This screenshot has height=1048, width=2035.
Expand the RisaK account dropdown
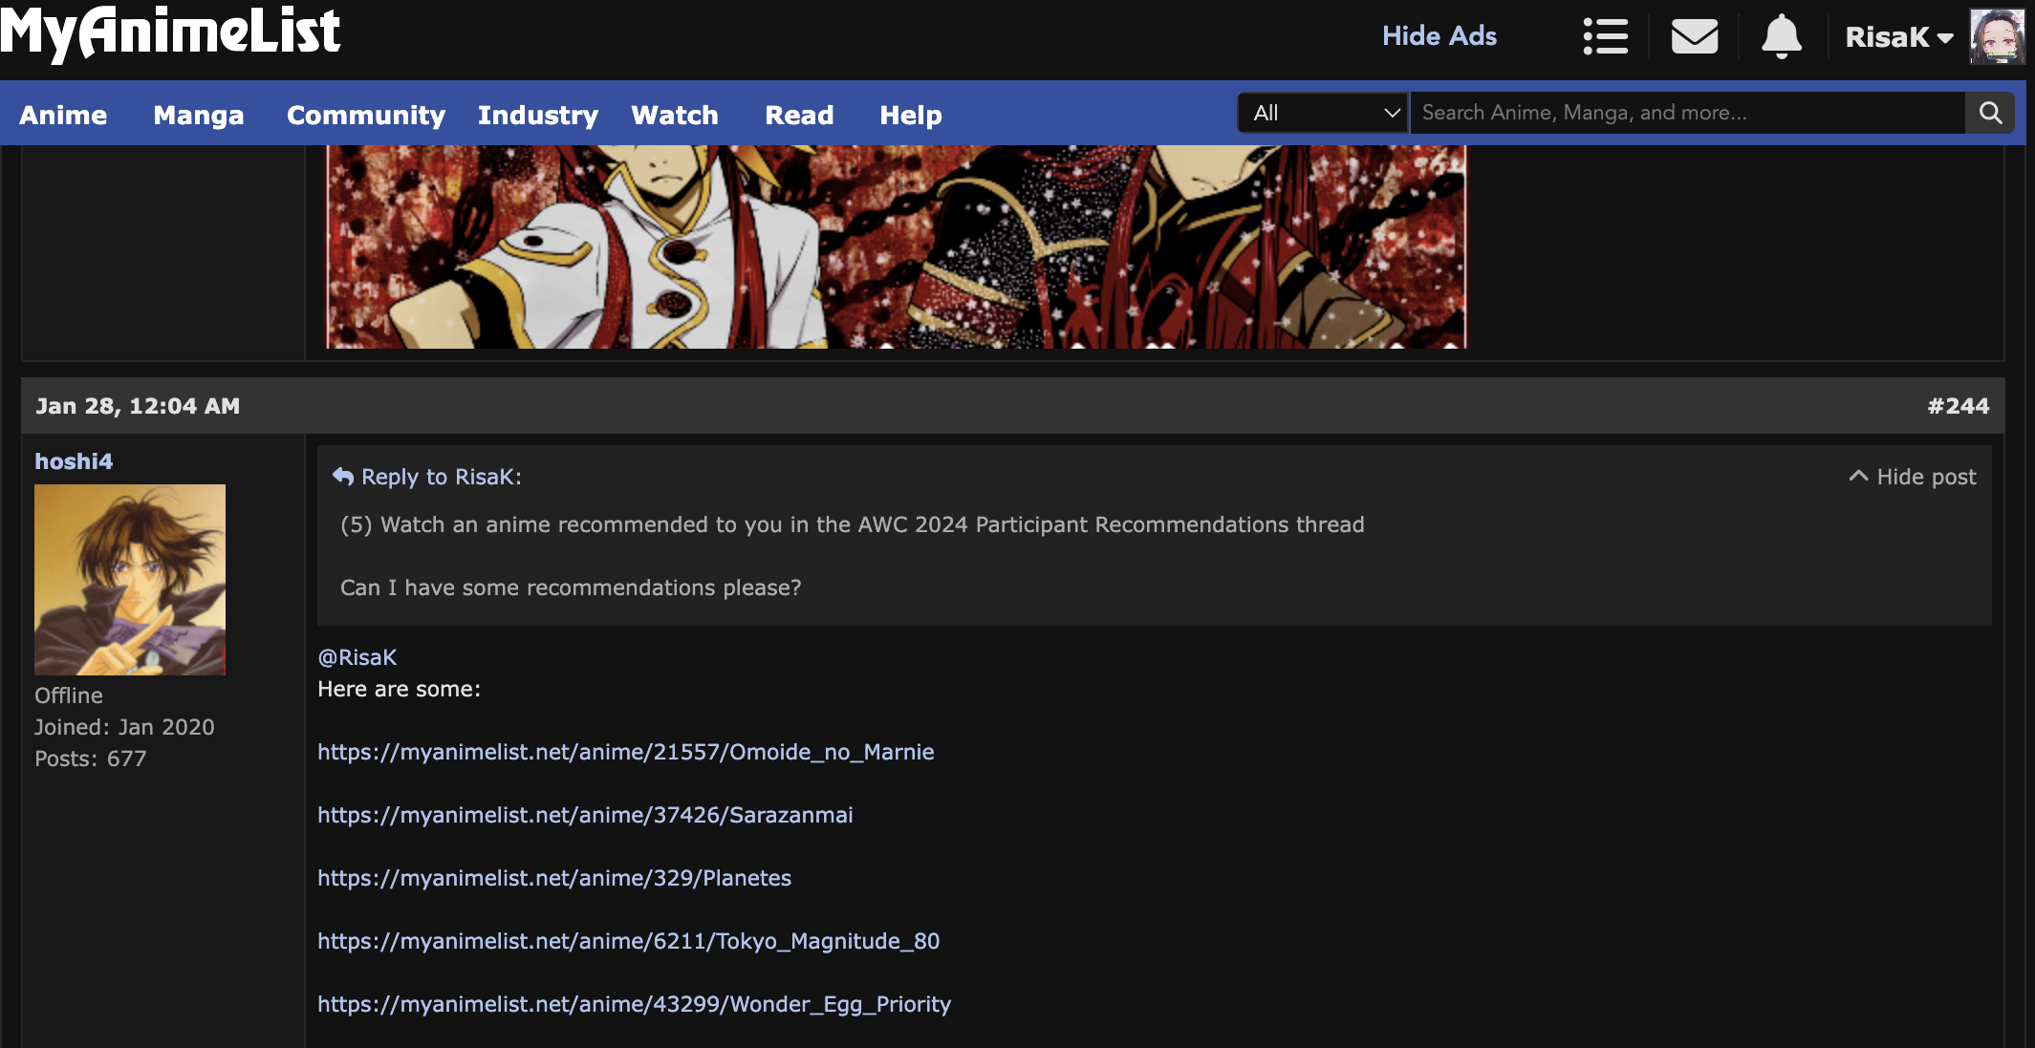click(x=1898, y=37)
